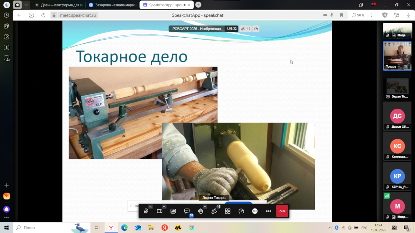This screenshot has width=415, height=233.
Task: Click the meet.speakchat.ru address field
Action: 78,15
